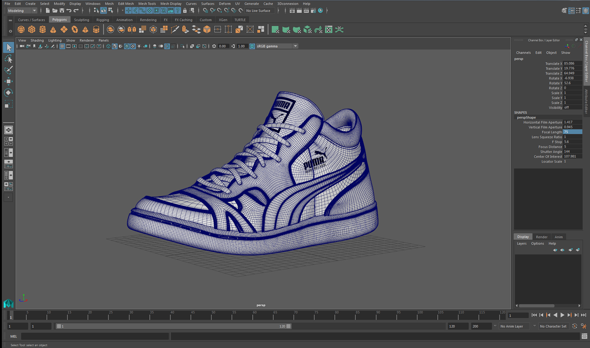Image resolution: width=590 pixels, height=348 pixels.
Task: Switch to the Sculpting shelf tab
Action: [x=81, y=20]
